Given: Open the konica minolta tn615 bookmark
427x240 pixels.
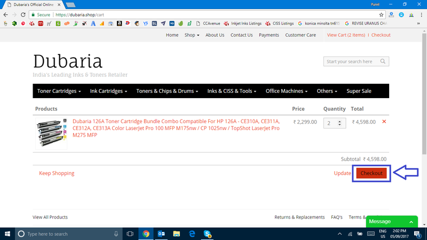Looking at the screenshot, I should [x=319, y=23].
